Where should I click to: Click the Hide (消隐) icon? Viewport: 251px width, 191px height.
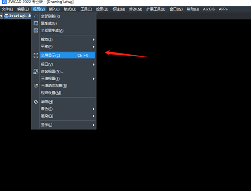point(36,102)
